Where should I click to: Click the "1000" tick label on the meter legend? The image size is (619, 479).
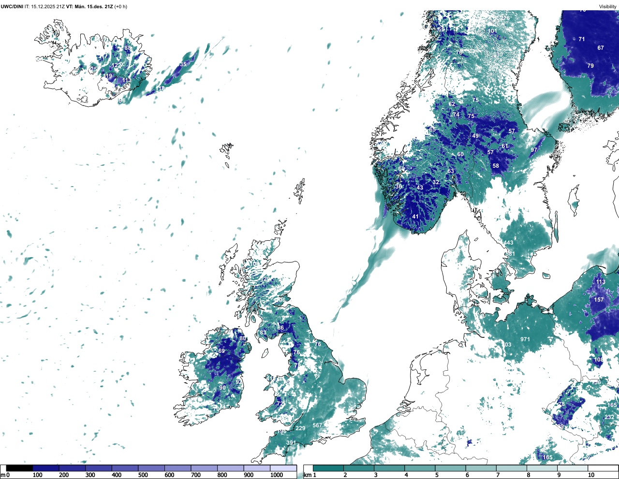pyautogui.click(x=277, y=475)
